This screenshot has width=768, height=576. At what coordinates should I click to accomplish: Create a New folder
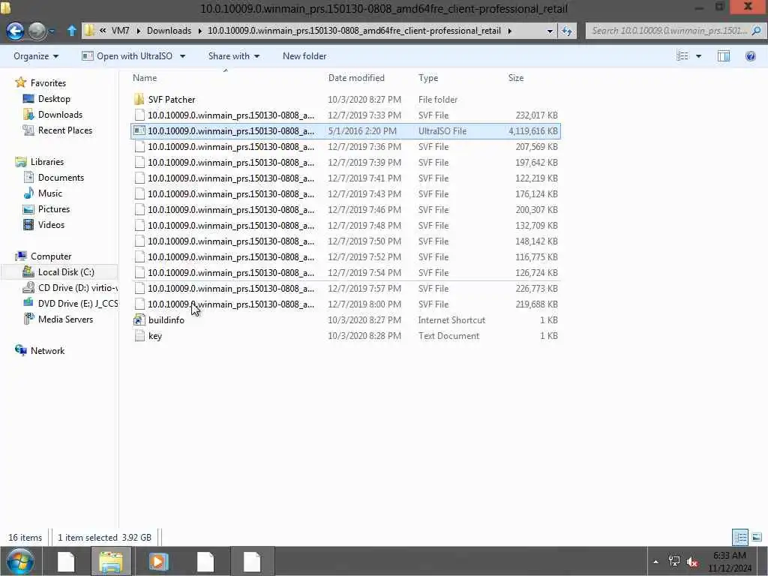pyautogui.click(x=304, y=55)
